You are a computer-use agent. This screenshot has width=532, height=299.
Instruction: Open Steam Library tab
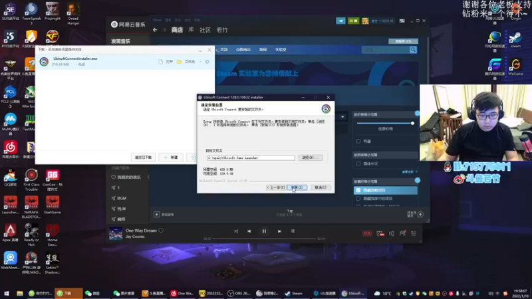(191, 30)
